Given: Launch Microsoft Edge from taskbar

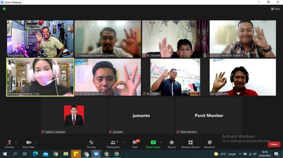Looking at the screenshot, I should [x=36, y=154].
